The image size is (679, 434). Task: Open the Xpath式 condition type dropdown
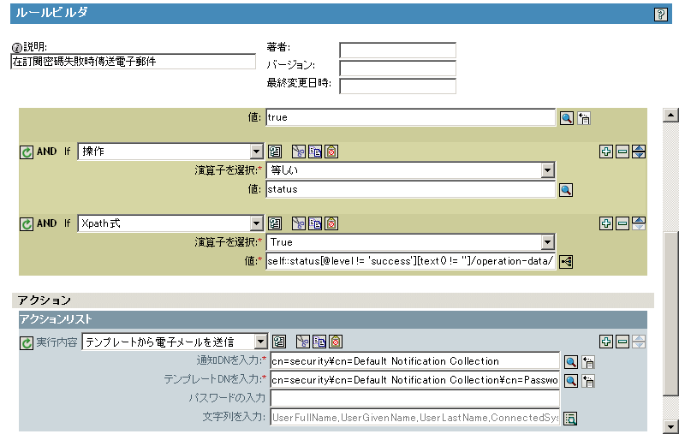pyautogui.click(x=256, y=223)
